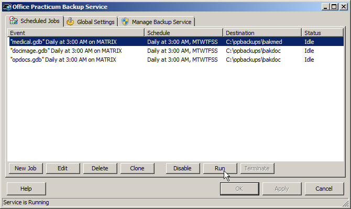351x209 pixels.
Task: Create a New Job
Action: 26,168
